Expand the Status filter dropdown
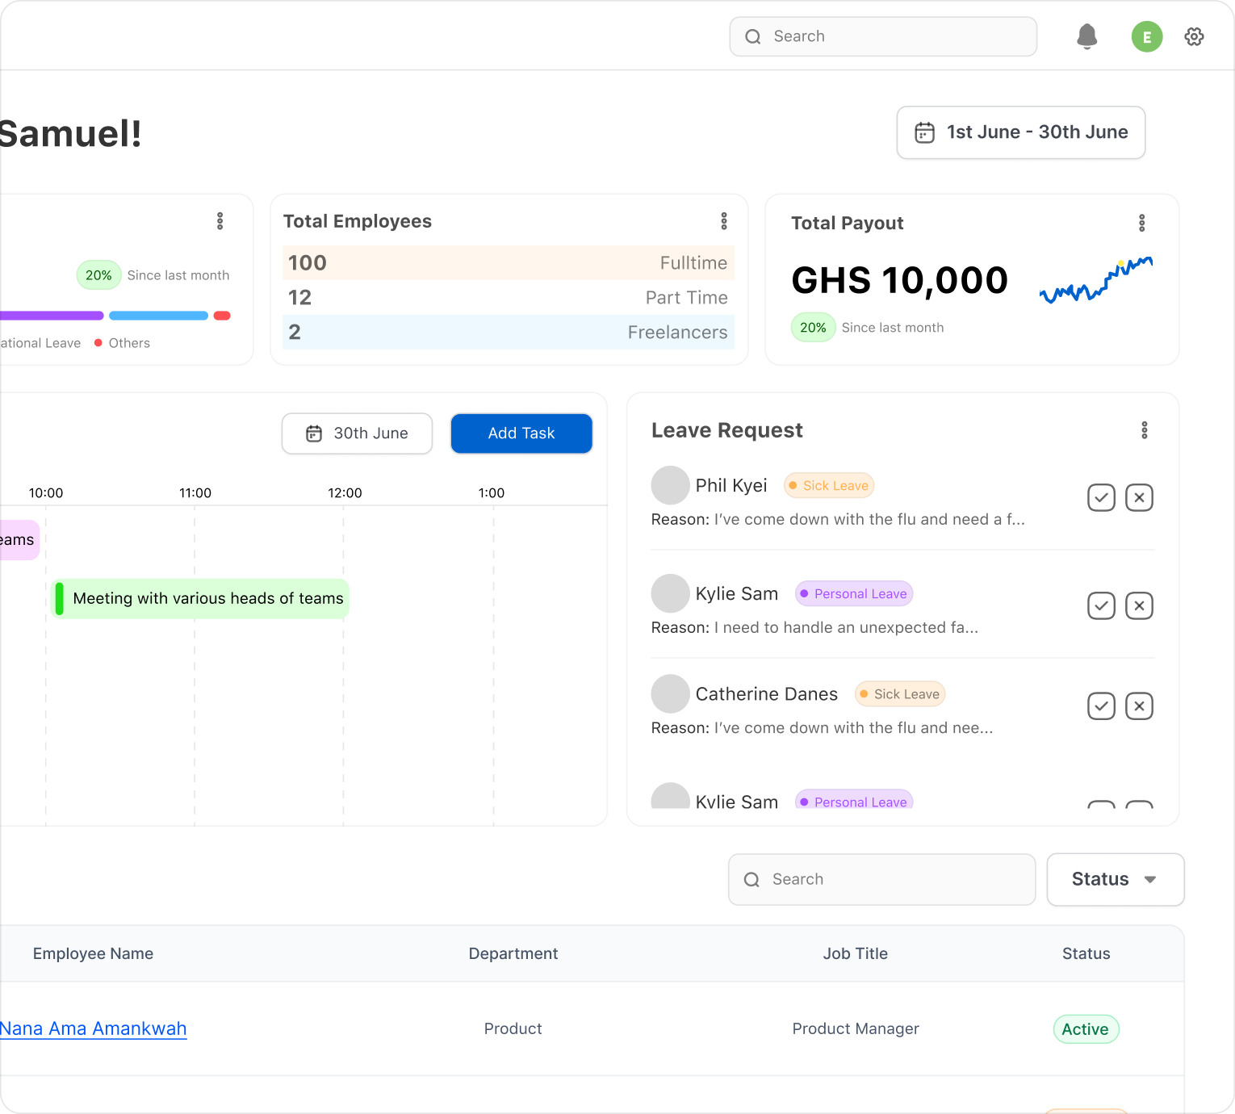Viewport: 1235px width, 1114px height. click(x=1116, y=880)
